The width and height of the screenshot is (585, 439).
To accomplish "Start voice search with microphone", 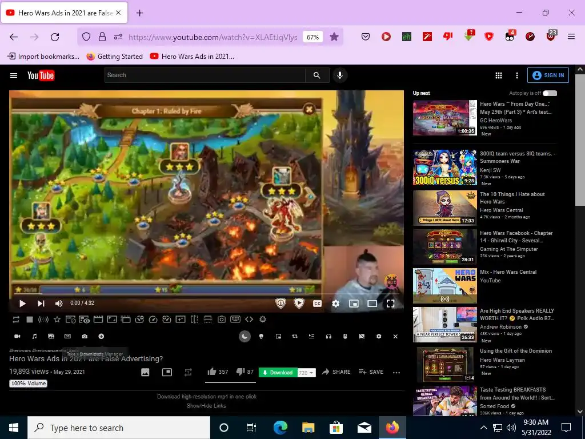I will (x=339, y=75).
